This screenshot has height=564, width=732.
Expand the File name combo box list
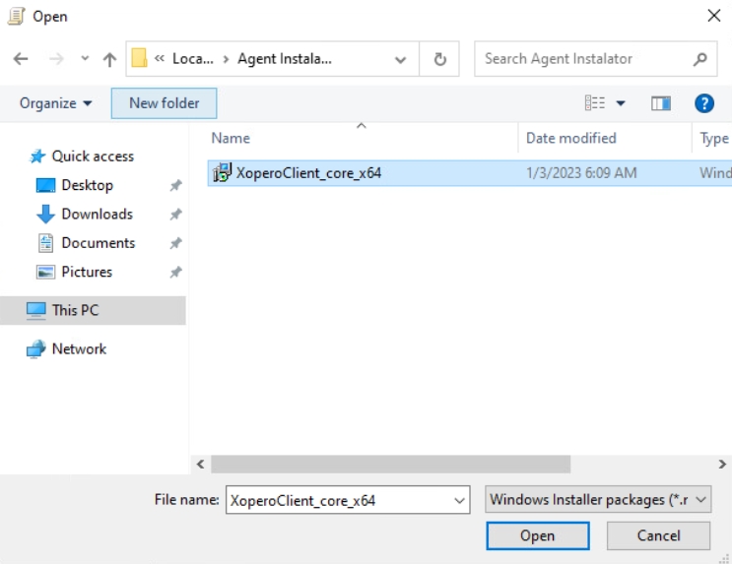pos(460,500)
